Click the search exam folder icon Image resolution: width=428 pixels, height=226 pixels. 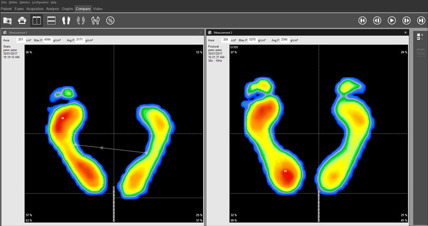(8, 20)
